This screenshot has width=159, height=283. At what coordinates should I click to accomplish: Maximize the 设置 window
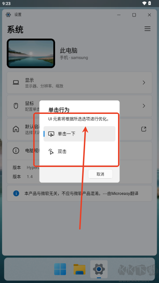tap(134, 15)
